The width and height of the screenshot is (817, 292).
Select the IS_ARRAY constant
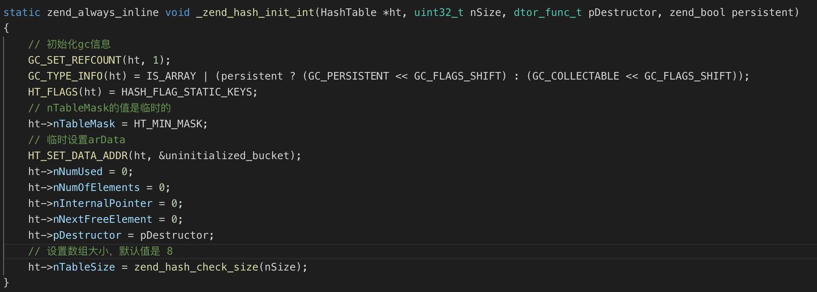tap(171, 76)
